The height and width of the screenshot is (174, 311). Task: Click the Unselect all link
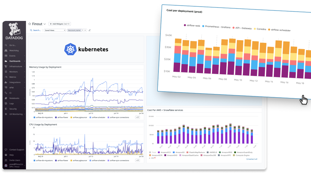[x=252, y=159]
